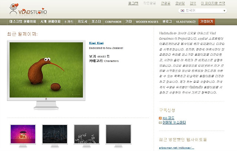Click the 큰글꼴 large font link

pyautogui.click(x=166, y=3)
